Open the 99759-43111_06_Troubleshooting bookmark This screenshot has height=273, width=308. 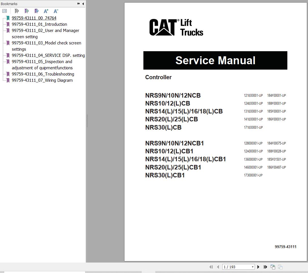[43, 74]
